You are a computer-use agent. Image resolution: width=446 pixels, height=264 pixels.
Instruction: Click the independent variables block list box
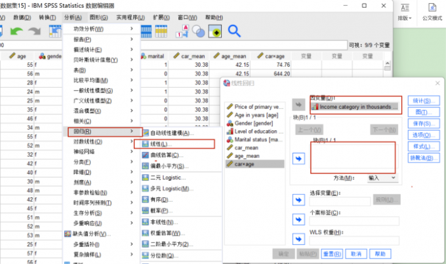pos(353,157)
